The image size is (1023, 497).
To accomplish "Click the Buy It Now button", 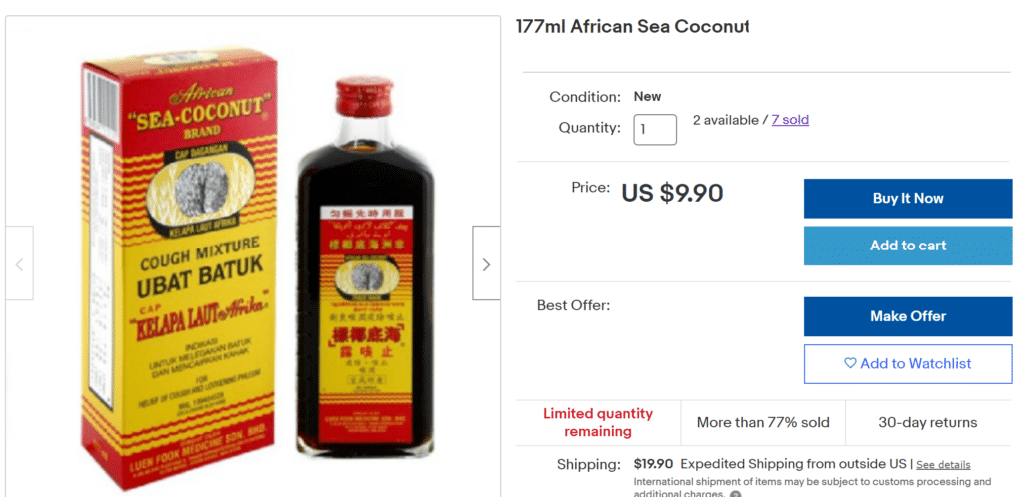I will coord(907,198).
